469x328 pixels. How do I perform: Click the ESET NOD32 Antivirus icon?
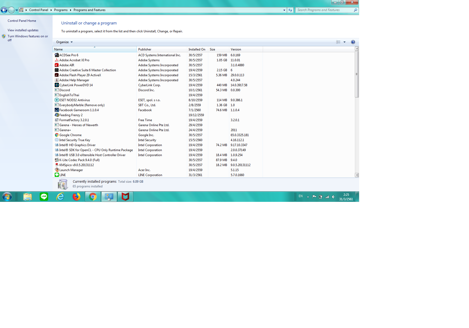pos(57,100)
